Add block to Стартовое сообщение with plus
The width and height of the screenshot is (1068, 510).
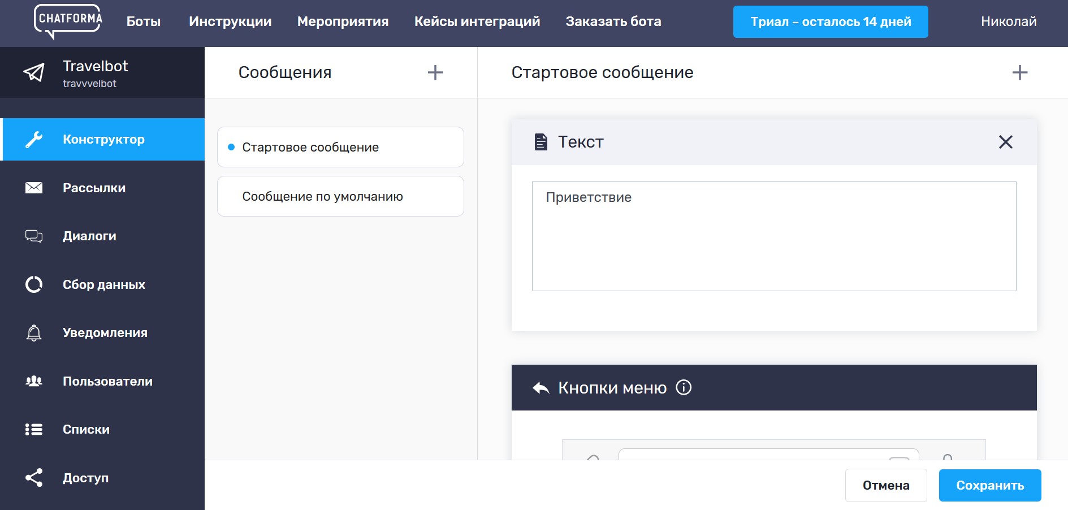(1019, 72)
